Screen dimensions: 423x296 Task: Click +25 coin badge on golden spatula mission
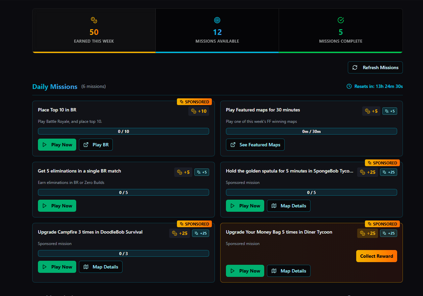click(x=368, y=172)
